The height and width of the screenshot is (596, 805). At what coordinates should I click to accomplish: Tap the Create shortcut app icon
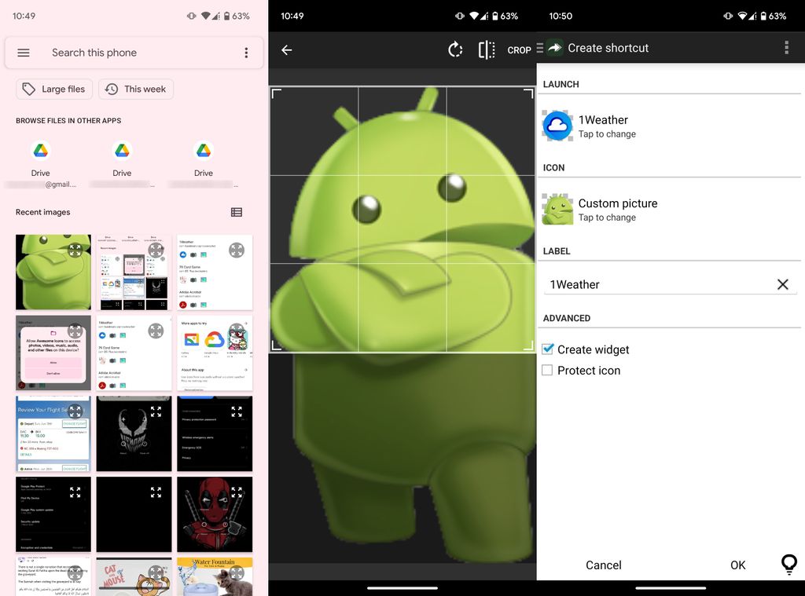[x=556, y=47]
